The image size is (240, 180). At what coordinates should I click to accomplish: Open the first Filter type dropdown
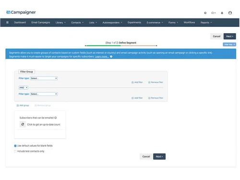coord(44,78)
